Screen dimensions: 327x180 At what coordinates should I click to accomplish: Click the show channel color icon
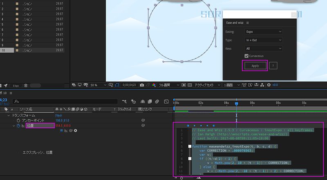coord(154,85)
